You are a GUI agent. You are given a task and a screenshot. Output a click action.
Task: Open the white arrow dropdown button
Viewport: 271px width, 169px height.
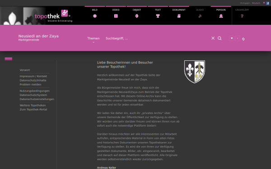click(232, 38)
